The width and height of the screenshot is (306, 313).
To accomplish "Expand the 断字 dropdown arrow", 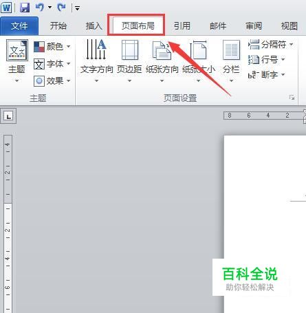I will pos(283,74).
